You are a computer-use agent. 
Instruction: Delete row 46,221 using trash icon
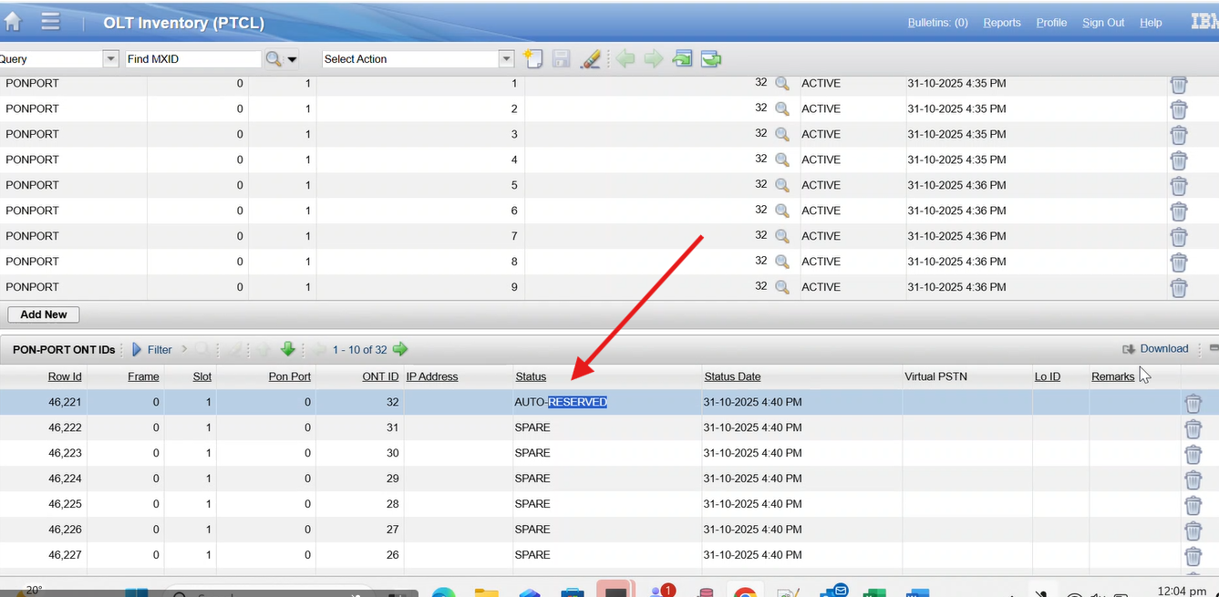(1193, 403)
